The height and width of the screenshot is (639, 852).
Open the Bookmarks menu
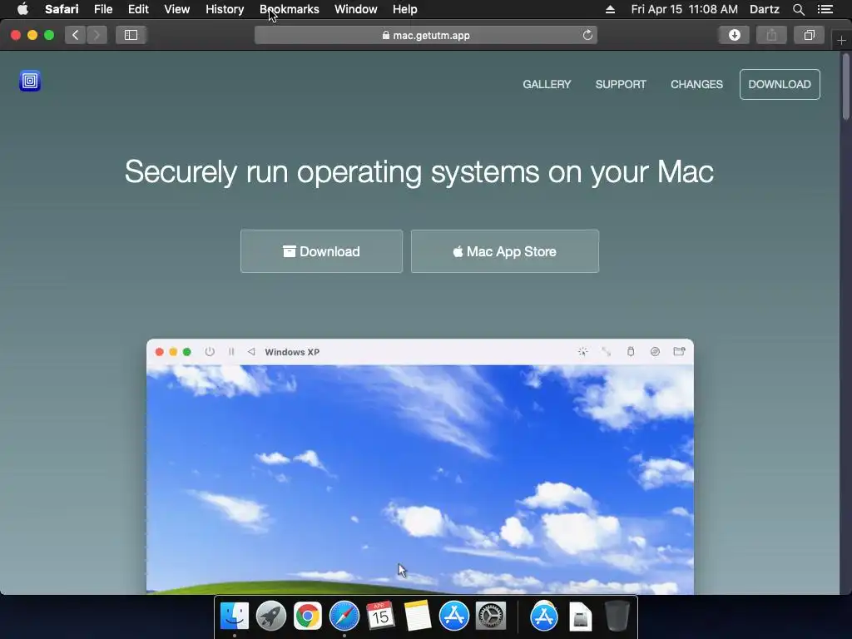pyautogui.click(x=289, y=9)
